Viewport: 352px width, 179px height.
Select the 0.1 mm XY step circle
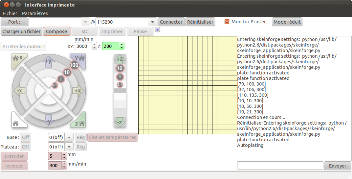55,85
